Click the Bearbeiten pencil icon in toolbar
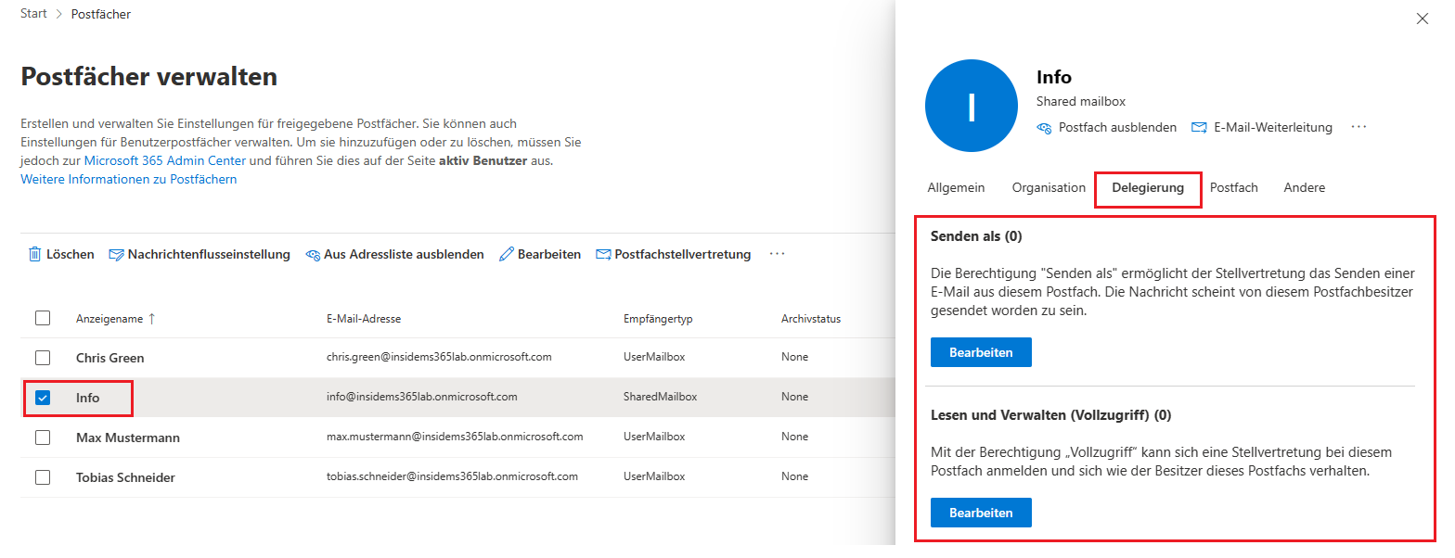Viewport: 1455px width, 558px height. click(x=507, y=254)
